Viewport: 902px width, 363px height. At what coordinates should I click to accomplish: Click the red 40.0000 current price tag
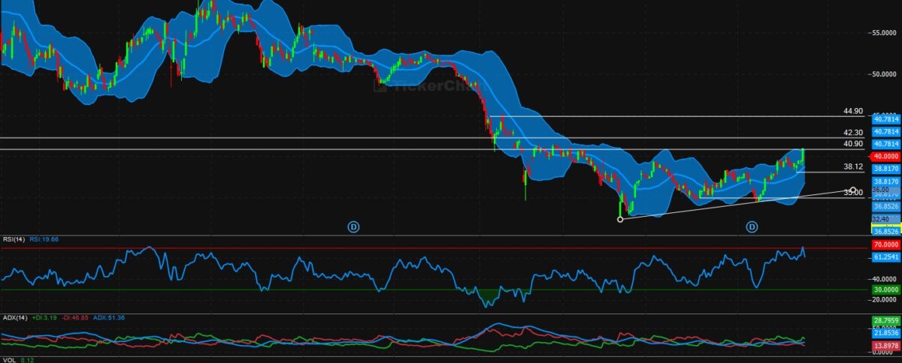point(885,156)
